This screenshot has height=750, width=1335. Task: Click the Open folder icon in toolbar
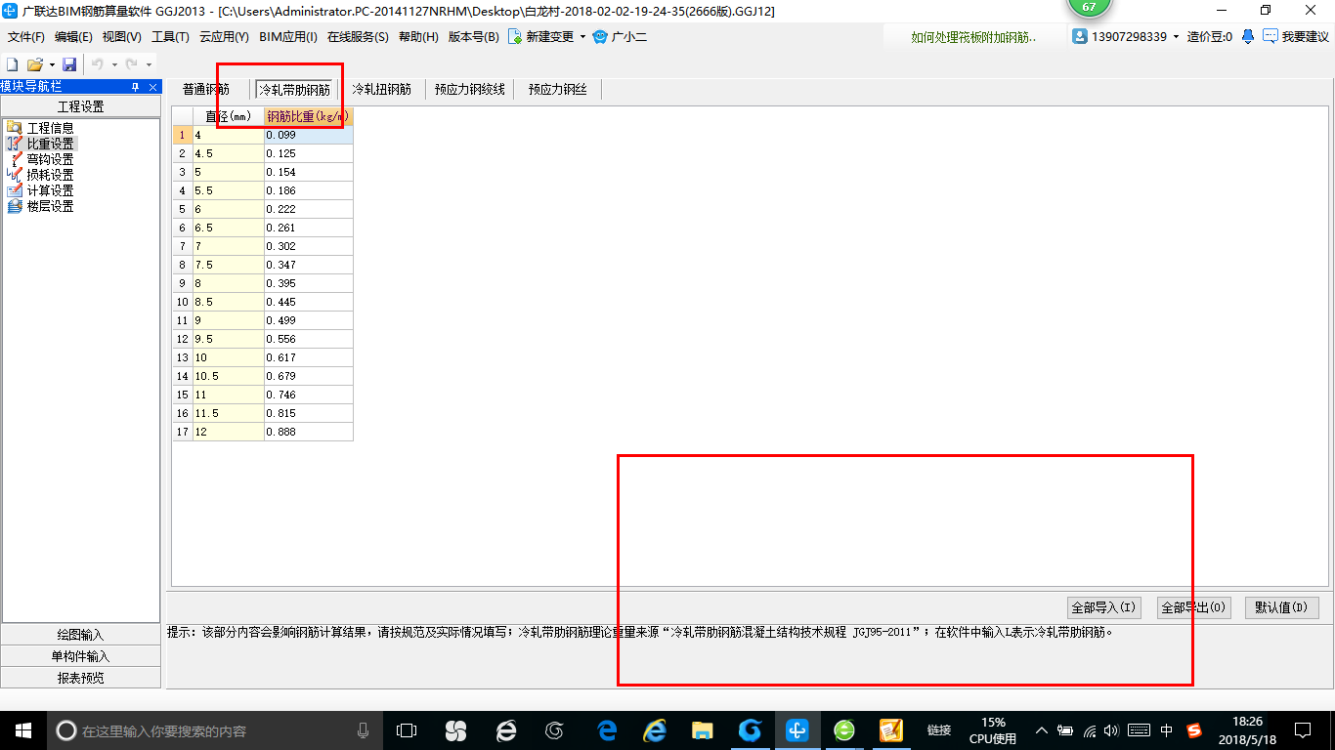pos(34,64)
